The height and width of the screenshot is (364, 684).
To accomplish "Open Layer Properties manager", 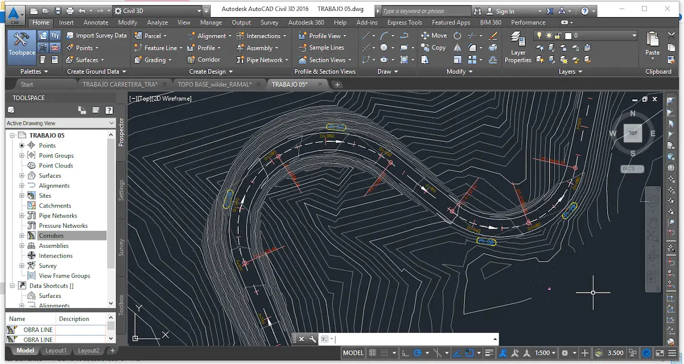I will click(x=517, y=48).
